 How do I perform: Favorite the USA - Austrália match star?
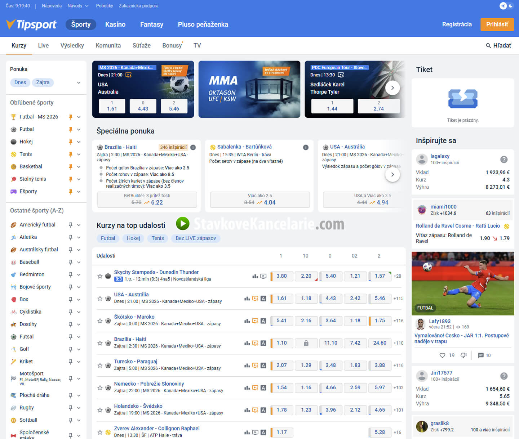100,298
